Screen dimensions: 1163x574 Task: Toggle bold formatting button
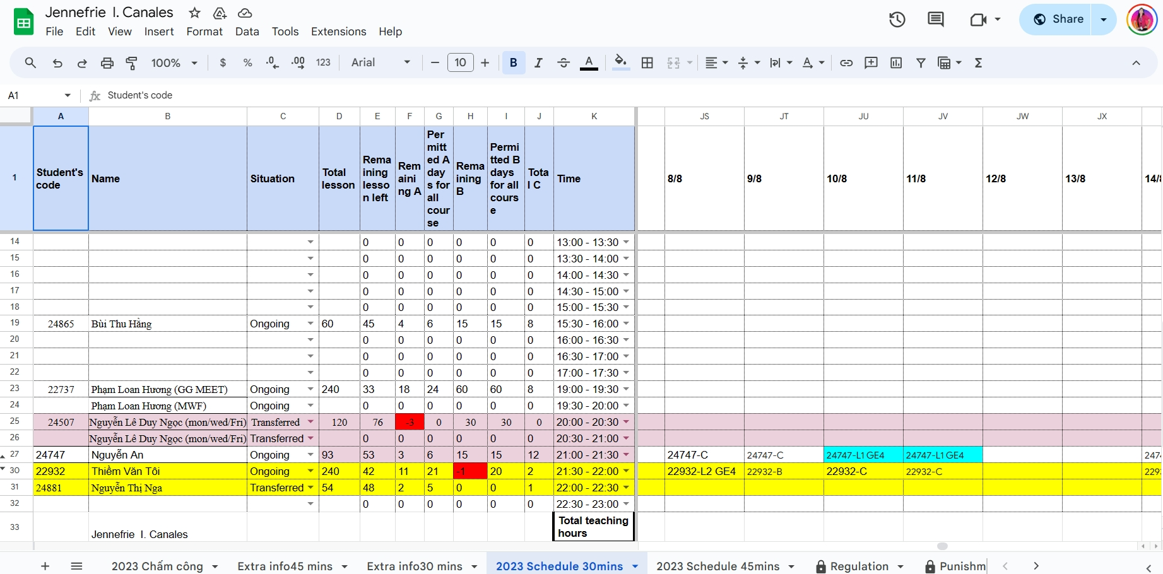(x=513, y=63)
